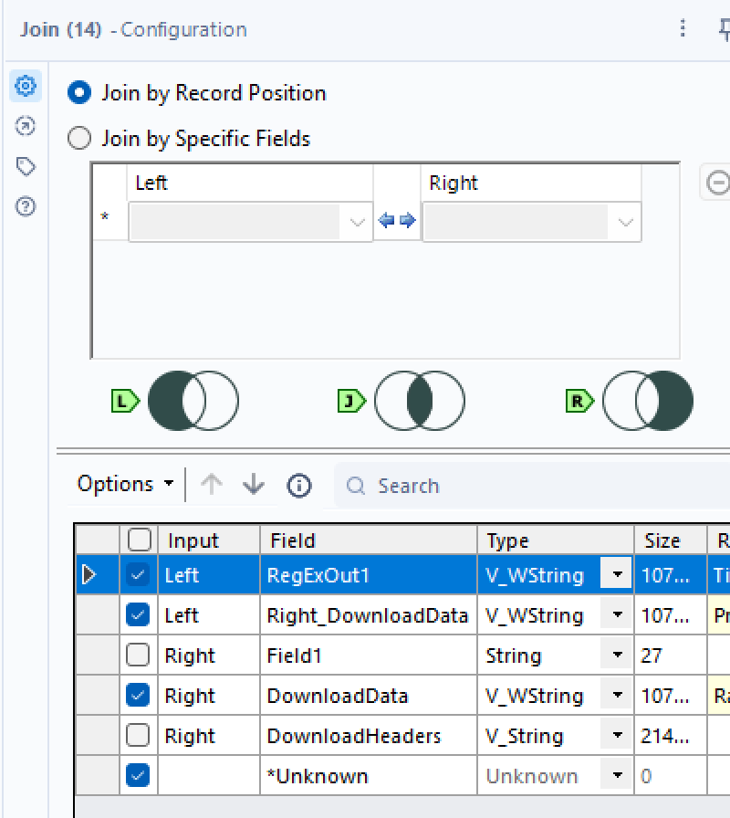Open Type dropdown for Field1
The image size is (730, 818).
[x=617, y=655]
